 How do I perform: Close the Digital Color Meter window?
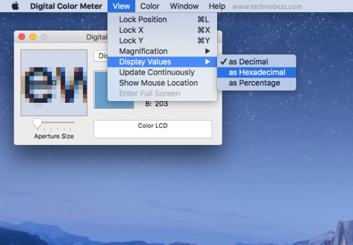click(x=22, y=36)
